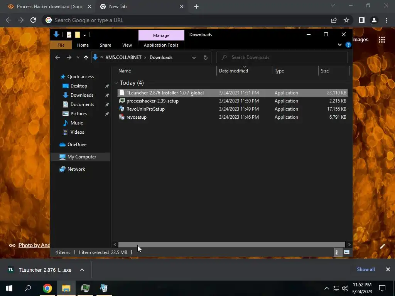This screenshot has height=296, width=395.
Task: Open the Share ribbon tab
Action: 105,45
